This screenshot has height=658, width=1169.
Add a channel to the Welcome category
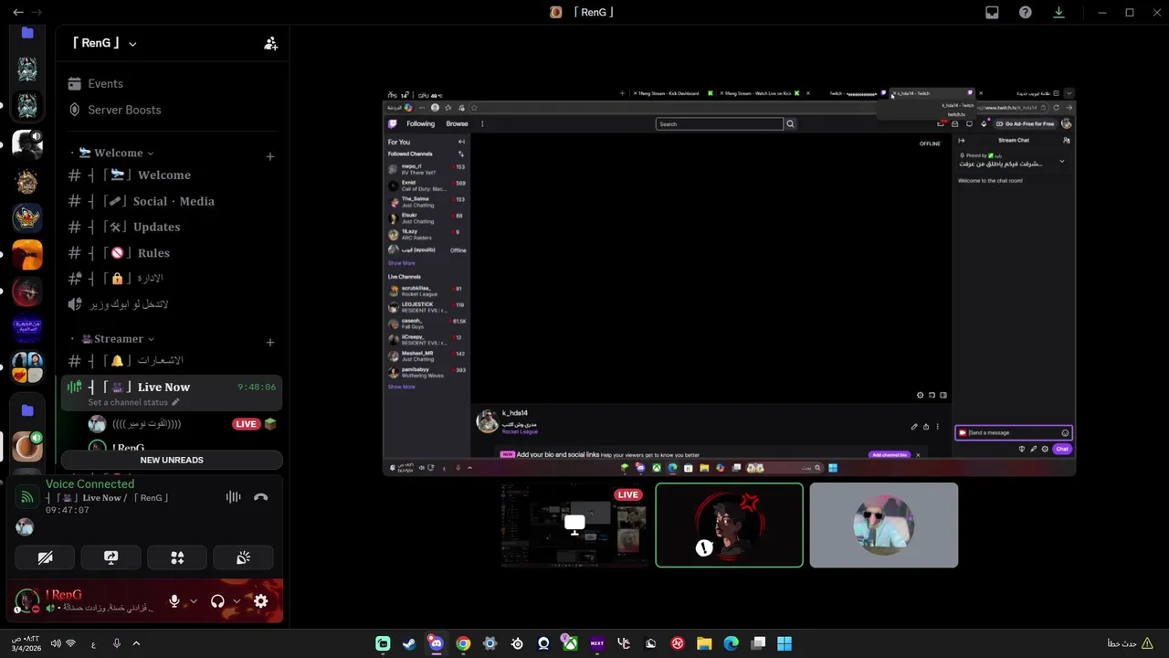(269, 156)
